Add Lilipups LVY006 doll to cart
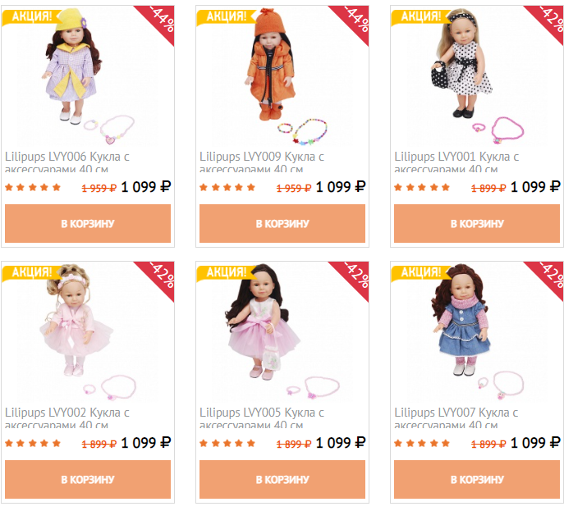The width and height of the screenshot is (564, 511). (88, 224)
